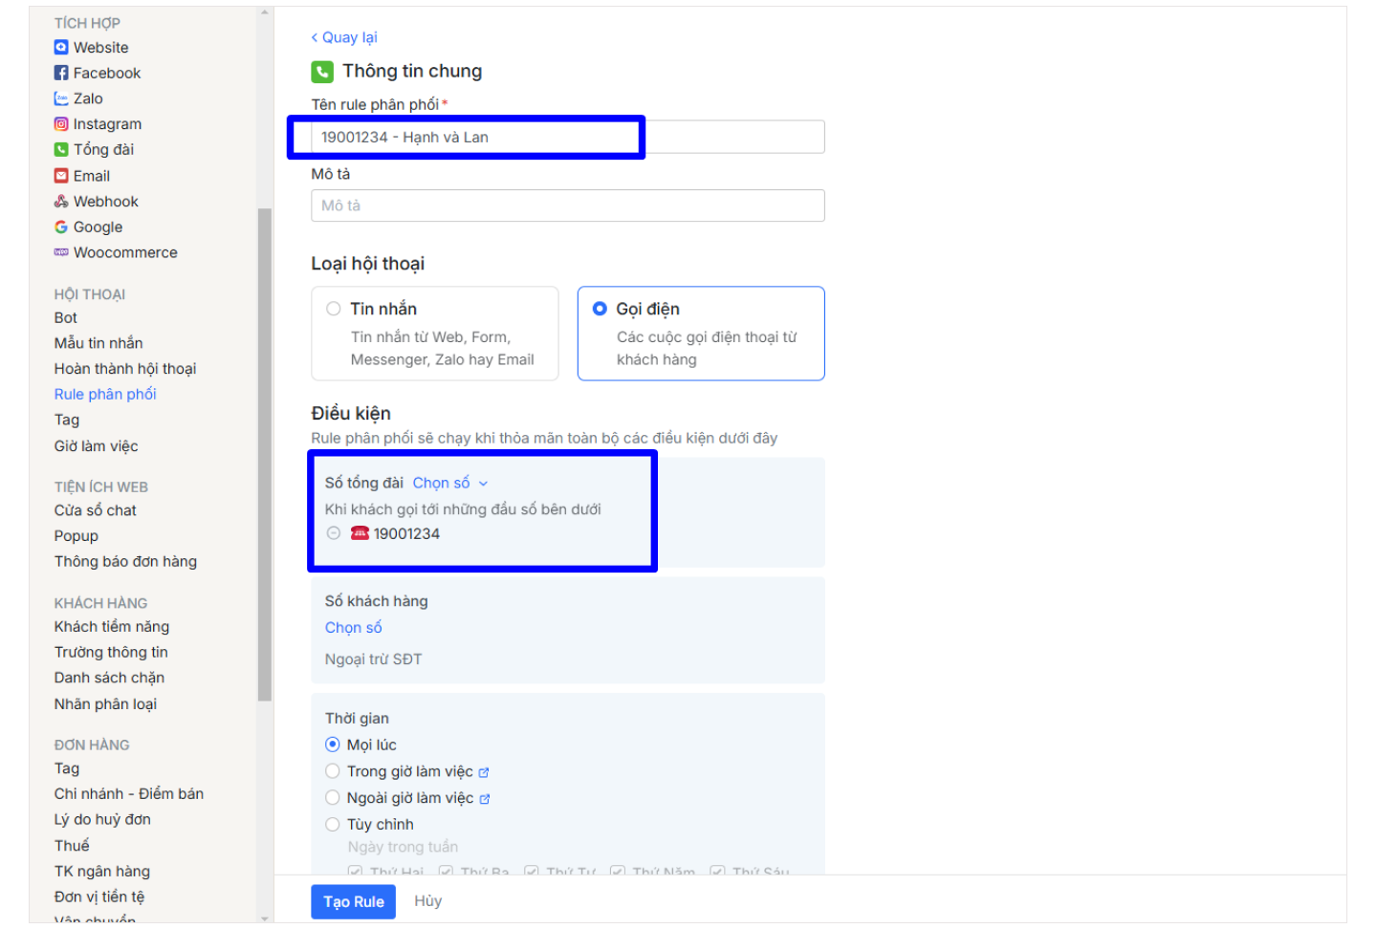The width and height of the screenshot is (1377, 929).
Task: Click the Mô tả input field
Action: coord(567,205)
